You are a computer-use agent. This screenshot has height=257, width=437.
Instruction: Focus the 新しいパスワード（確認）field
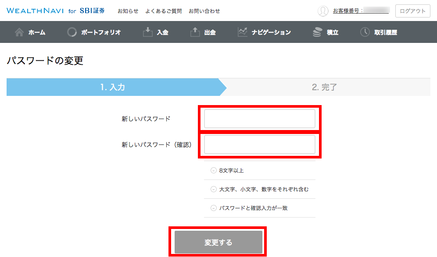click(x=259, y=144)
